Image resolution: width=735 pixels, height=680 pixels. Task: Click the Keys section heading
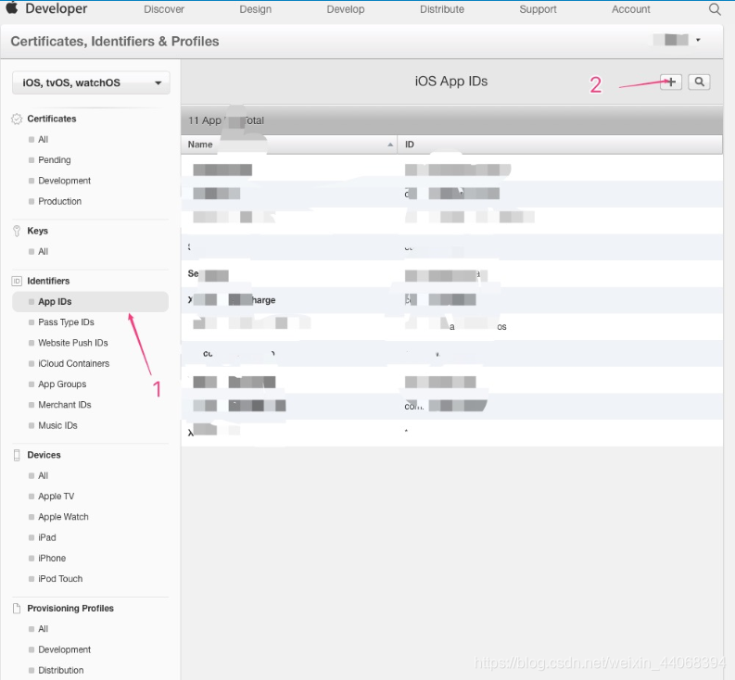click(37, 231)
